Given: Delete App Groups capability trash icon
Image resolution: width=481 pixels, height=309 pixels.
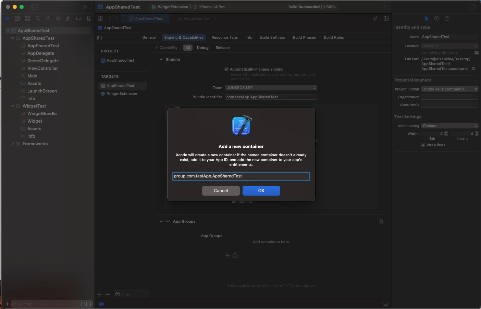Looking at the screenshot, I should coord(381,221).
